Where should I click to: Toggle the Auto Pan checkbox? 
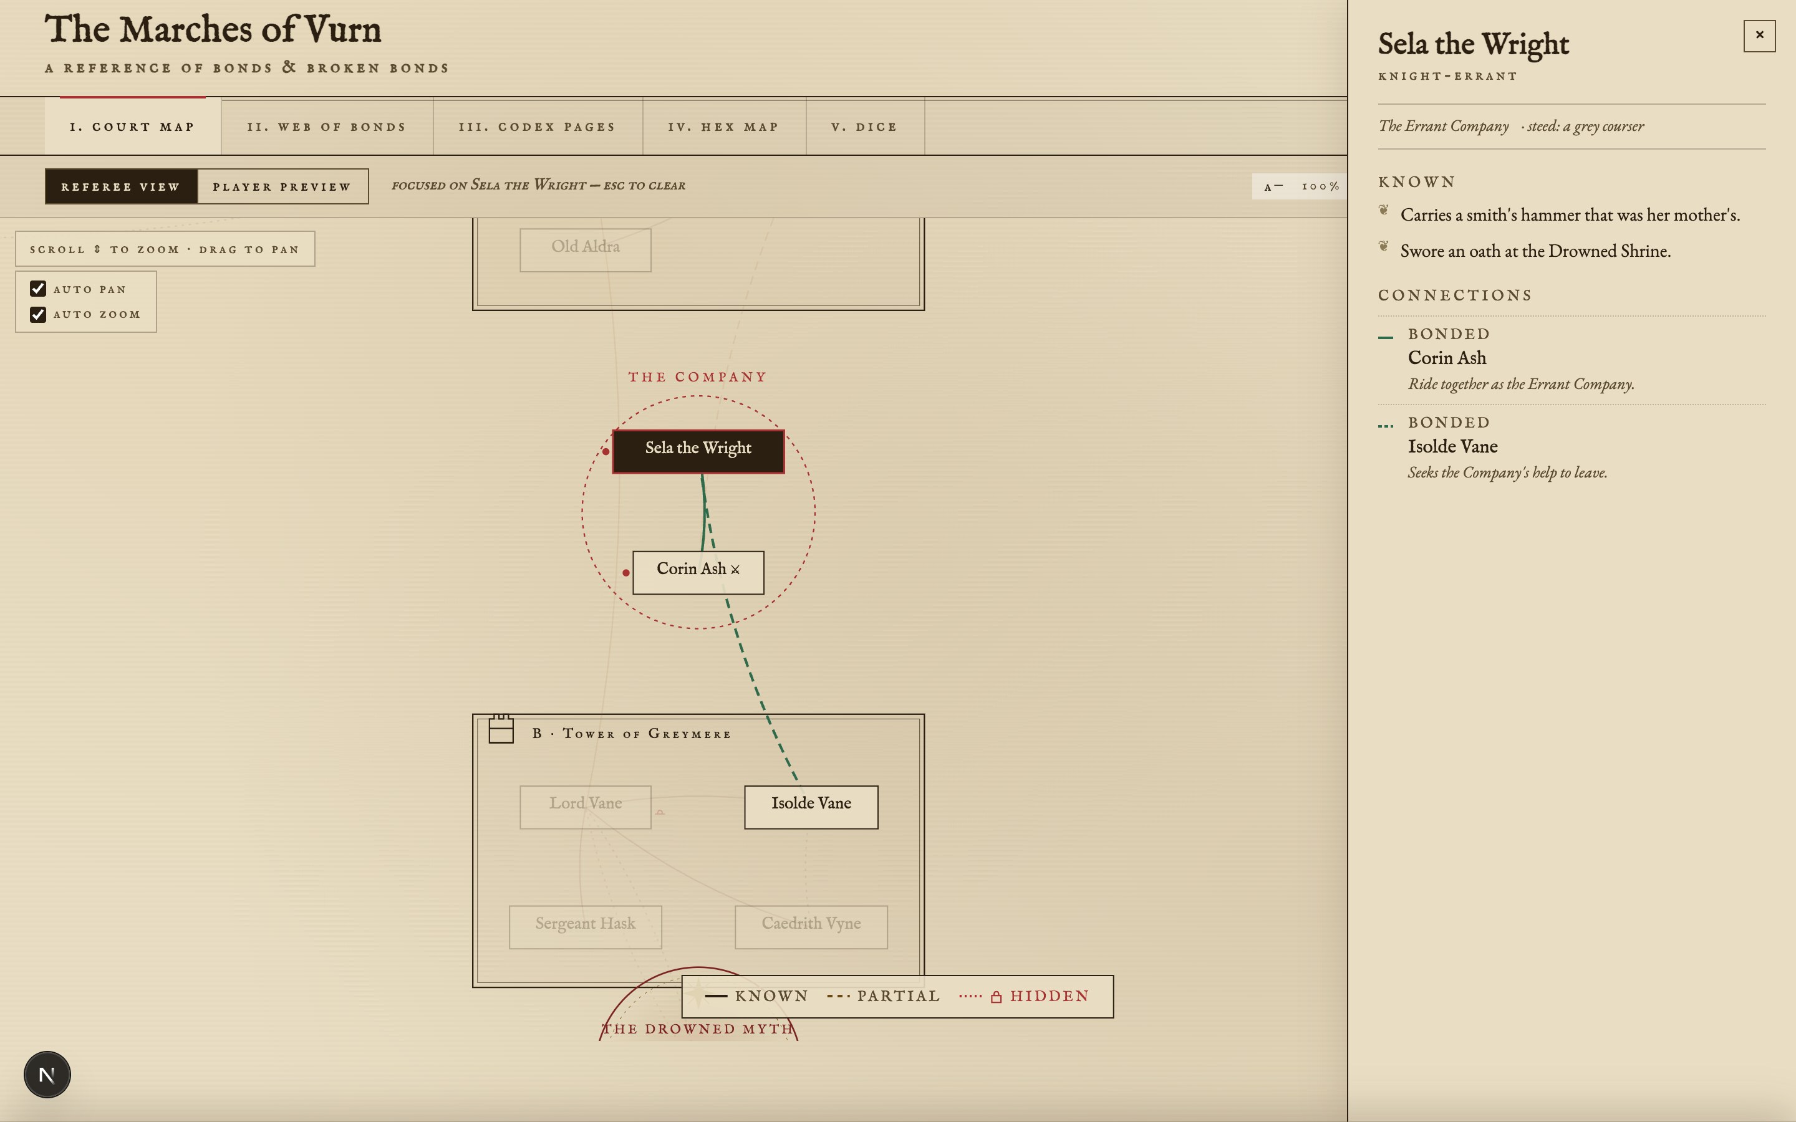(38, 289)
